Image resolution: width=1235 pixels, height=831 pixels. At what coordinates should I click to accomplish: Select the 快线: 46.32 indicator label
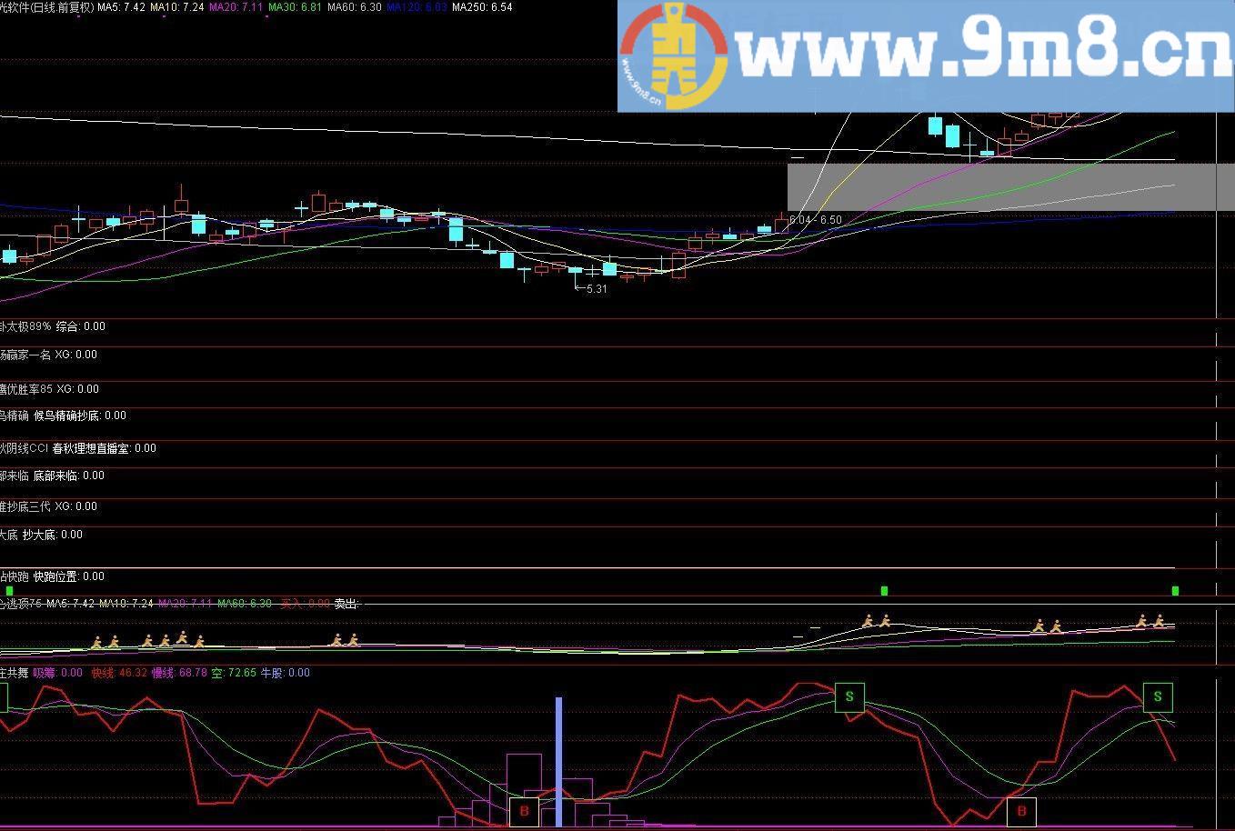[x=119, y=674]
